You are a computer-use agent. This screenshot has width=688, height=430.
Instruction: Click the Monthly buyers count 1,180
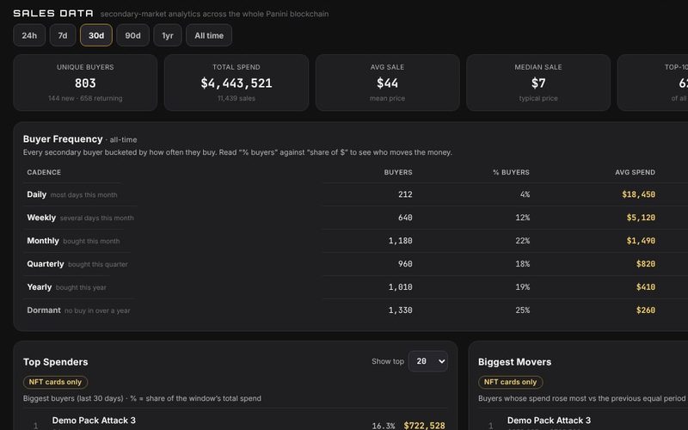[x=400, y=241]
